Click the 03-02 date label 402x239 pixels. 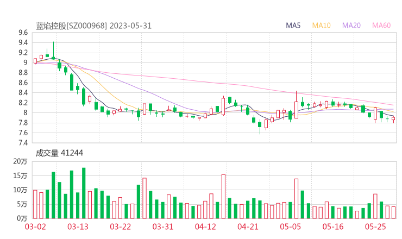click(35, 227)
